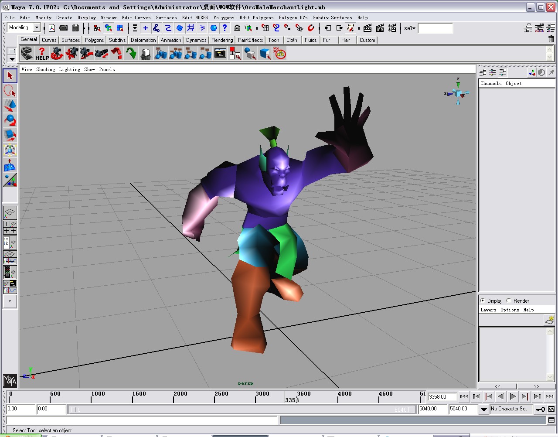Open the Edit Polygons menu
Image resolution: width=558 pixels, height=437 pixels.
[256, 17]
